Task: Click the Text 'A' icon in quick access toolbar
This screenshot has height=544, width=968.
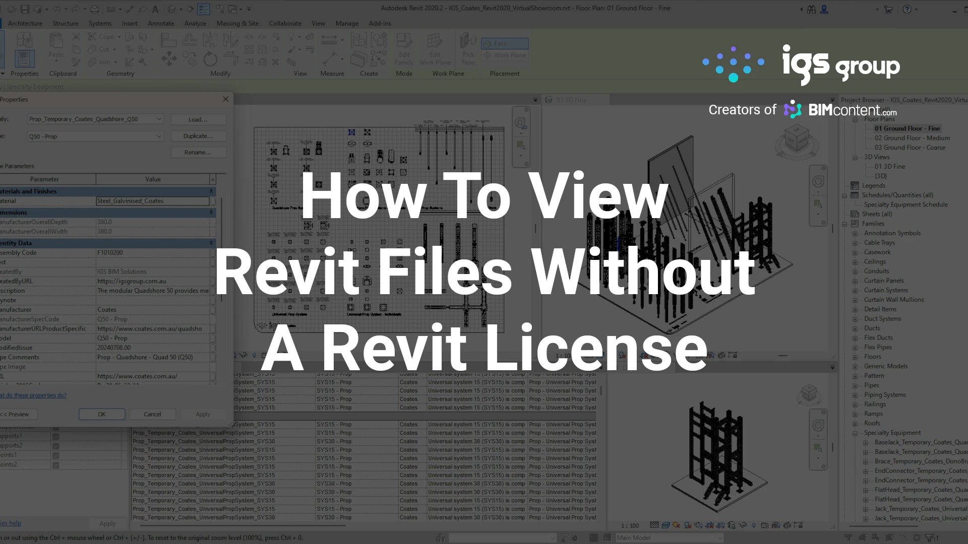Action: (x=155, y=9)
